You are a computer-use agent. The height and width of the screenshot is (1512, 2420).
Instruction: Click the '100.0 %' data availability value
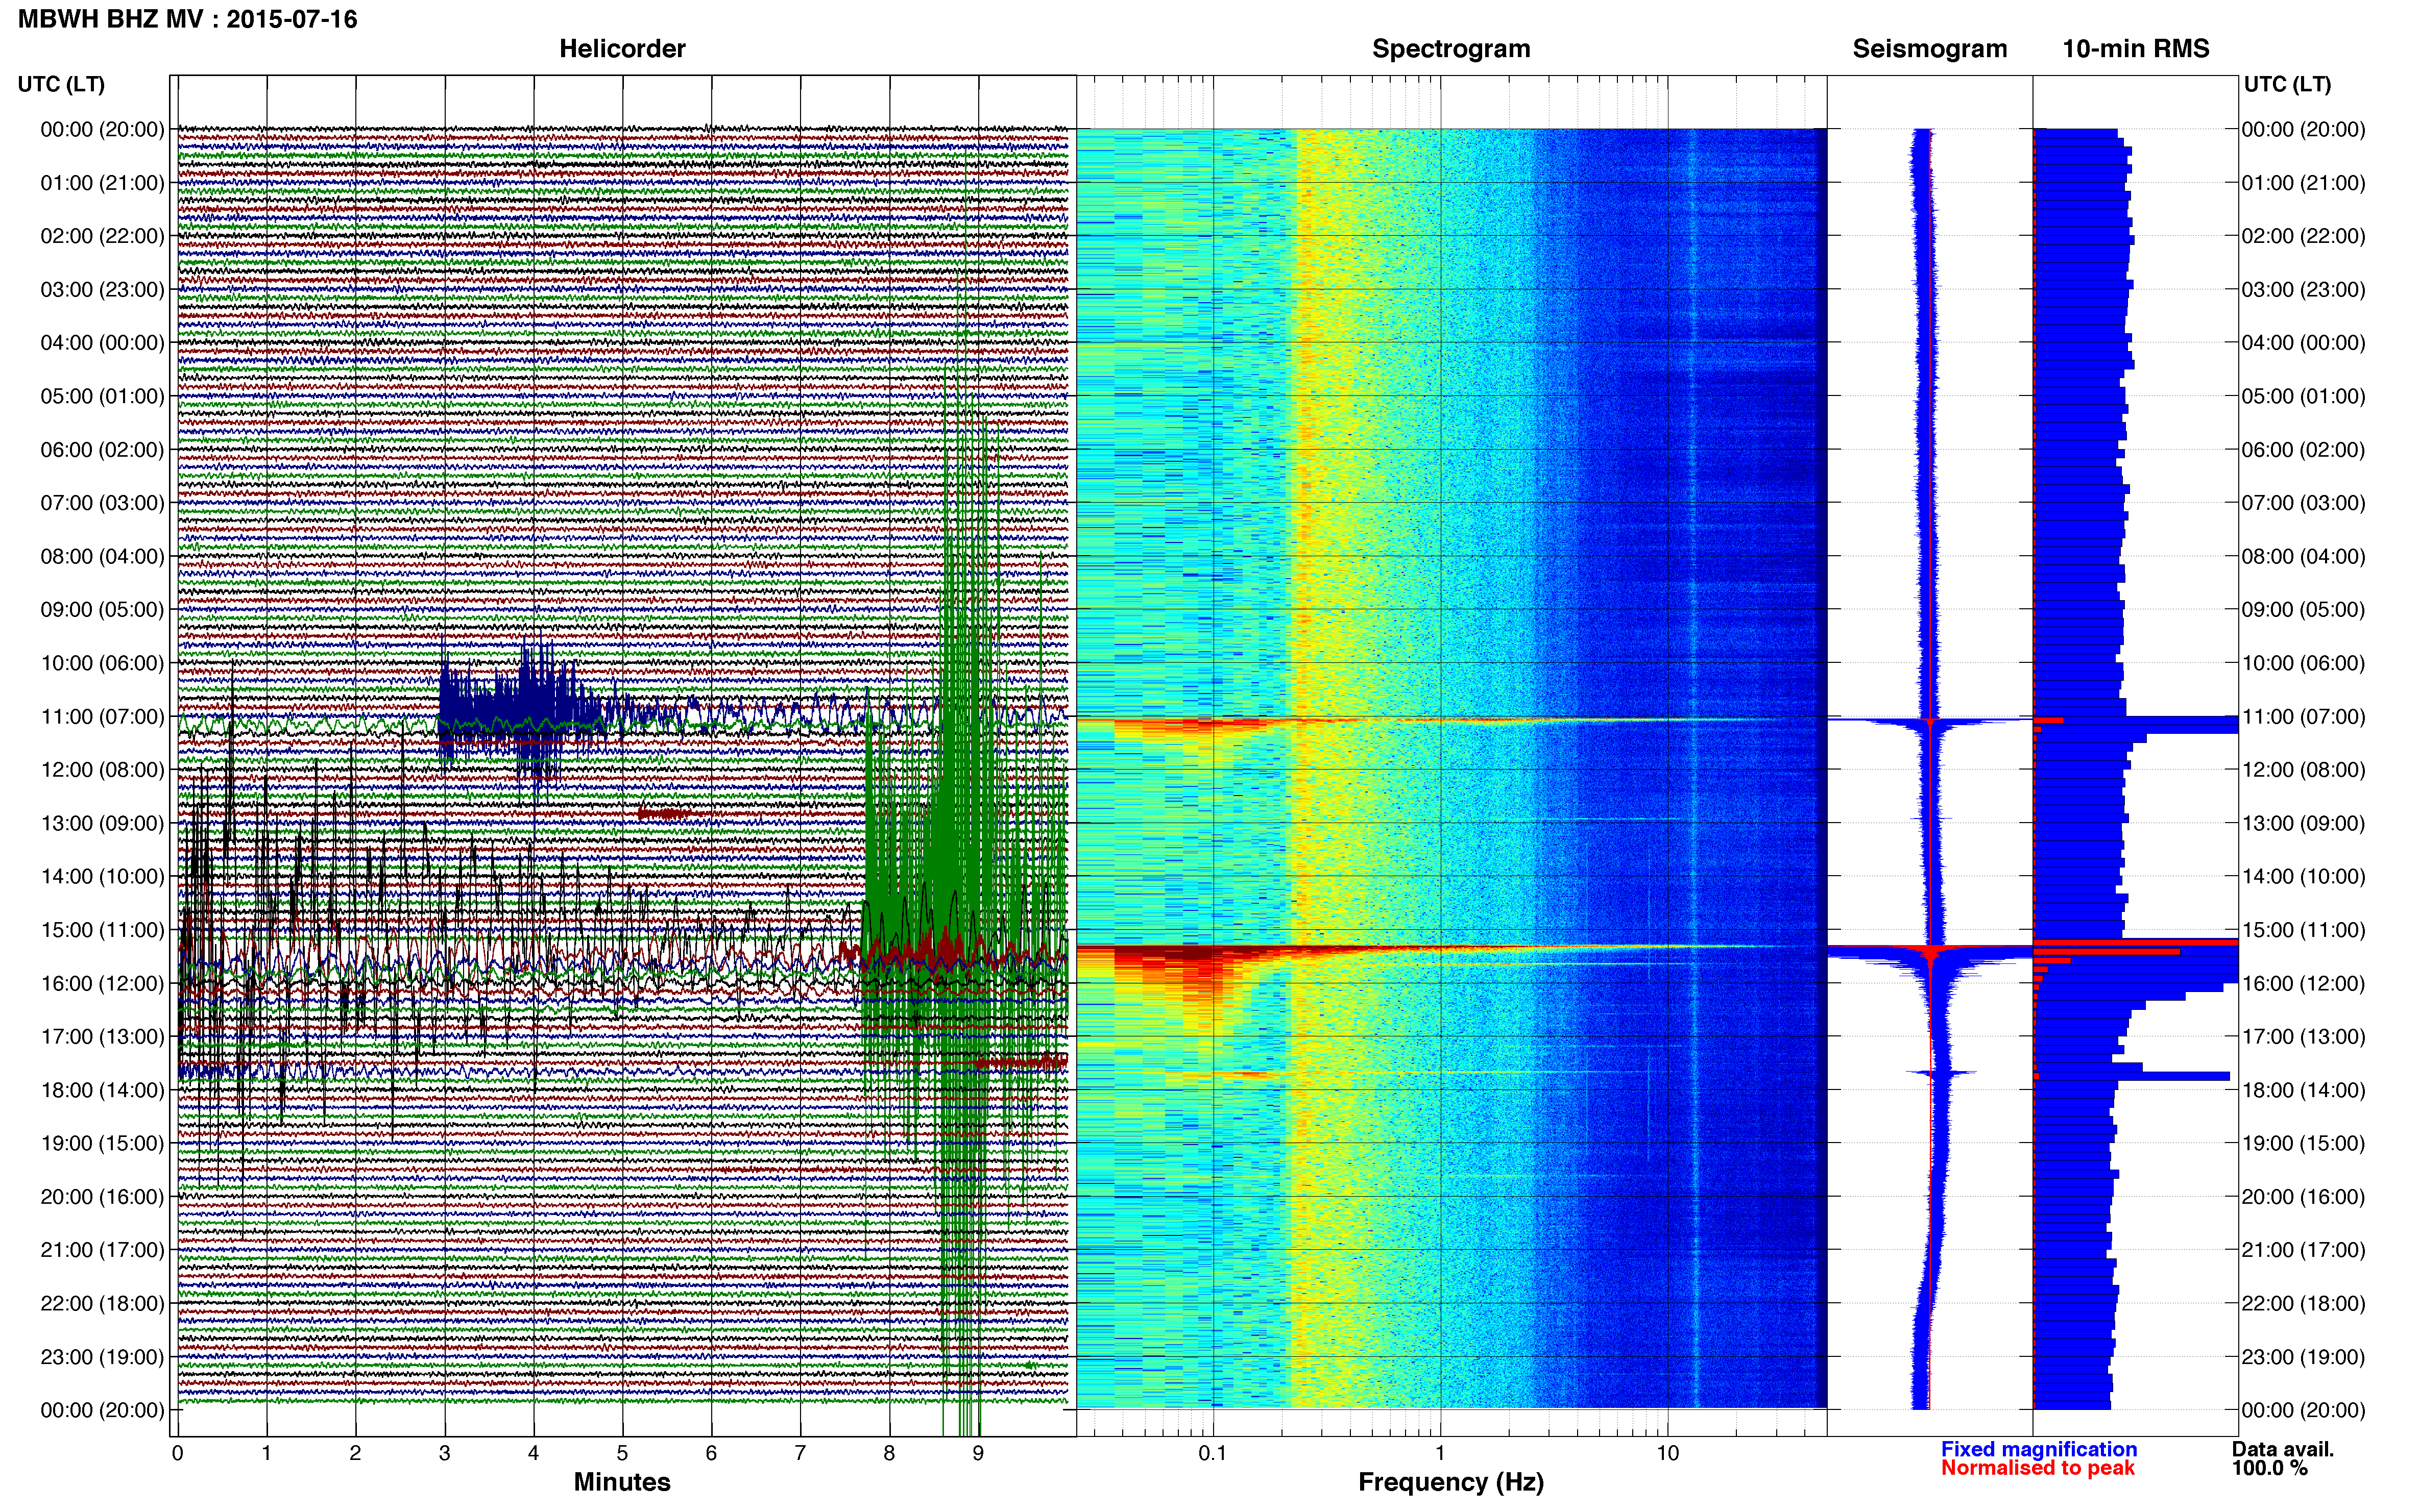[x=2269, y=1468]
